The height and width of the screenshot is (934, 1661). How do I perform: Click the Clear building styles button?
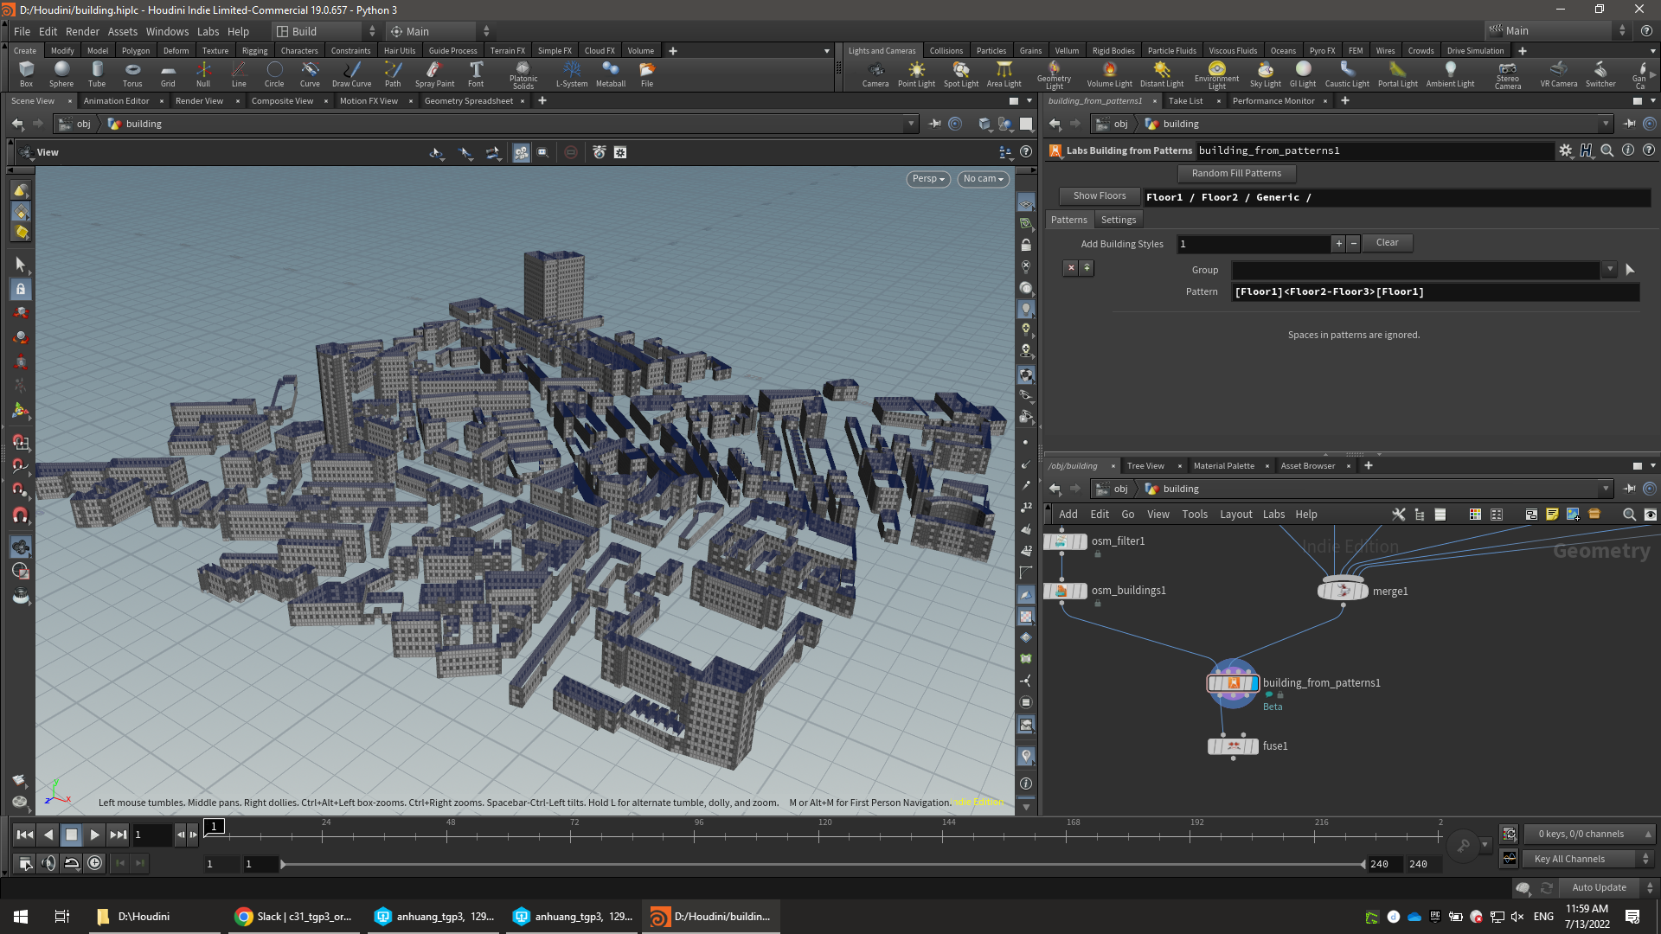pyautogui.click(x=1387, y=243)
